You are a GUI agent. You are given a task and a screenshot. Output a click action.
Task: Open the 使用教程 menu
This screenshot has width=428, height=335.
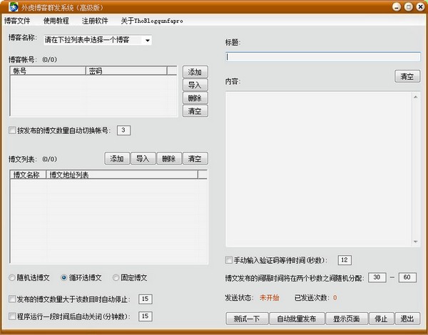(x=57, y=21)
